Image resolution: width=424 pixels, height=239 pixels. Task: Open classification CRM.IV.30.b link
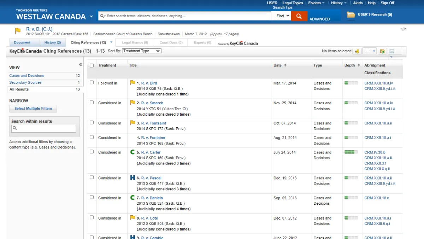pyautogui.click(x=375, y=152)
